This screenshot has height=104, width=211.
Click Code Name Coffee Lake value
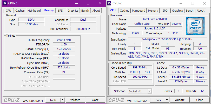(x=142, y=24)
